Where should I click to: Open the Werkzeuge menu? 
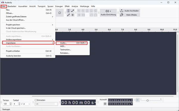click(x=84, y=6)
